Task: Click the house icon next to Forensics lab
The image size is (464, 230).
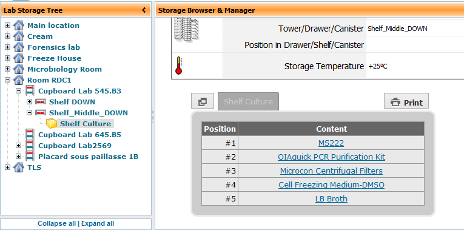Action: [x=19, y=47]
